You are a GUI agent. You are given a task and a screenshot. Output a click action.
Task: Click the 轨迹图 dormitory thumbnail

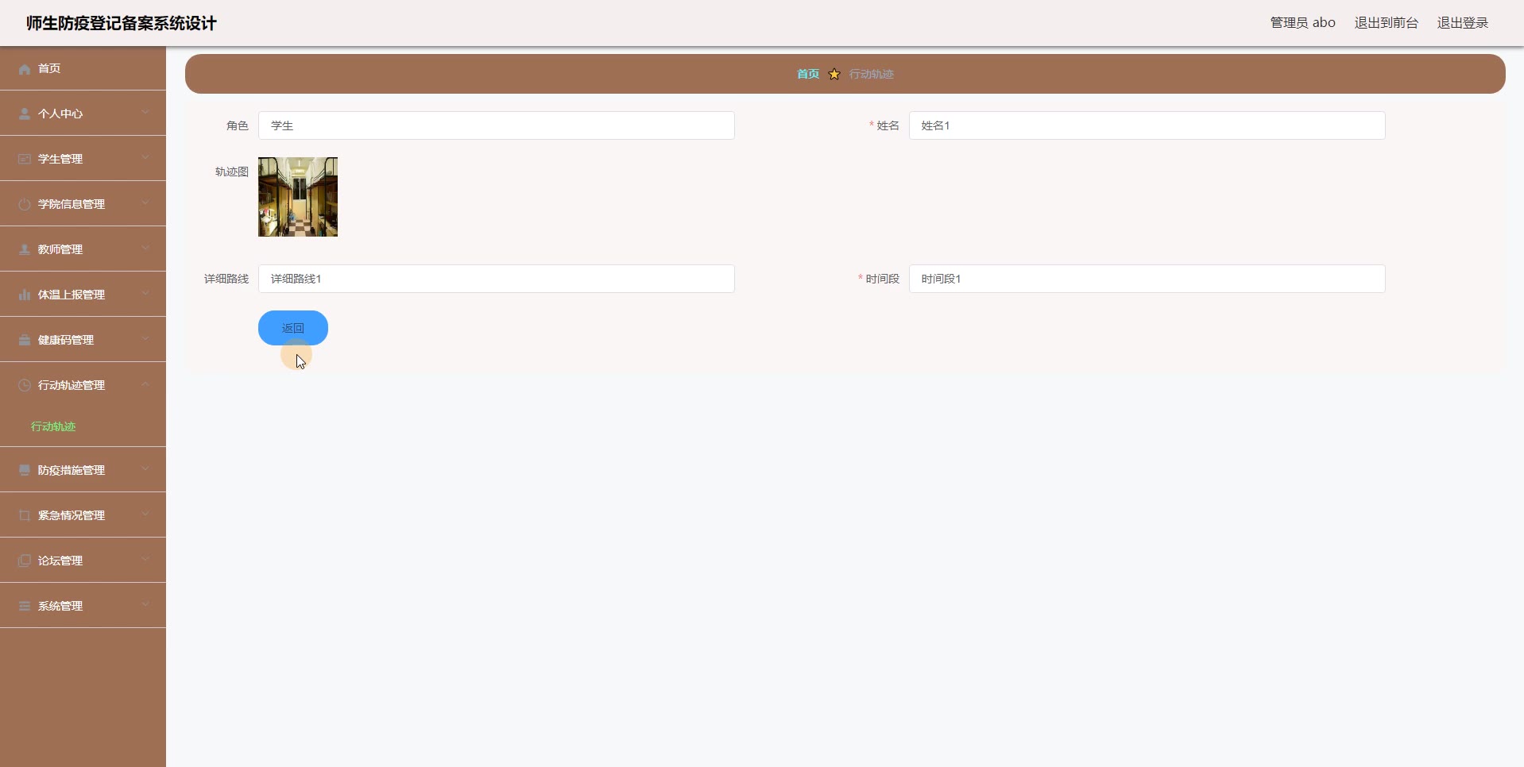click(x=298, y=197)
